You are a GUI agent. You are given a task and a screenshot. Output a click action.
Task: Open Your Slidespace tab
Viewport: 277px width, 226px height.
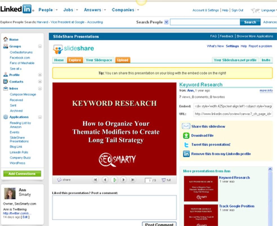pyautogui.click(x=99, y=60)
